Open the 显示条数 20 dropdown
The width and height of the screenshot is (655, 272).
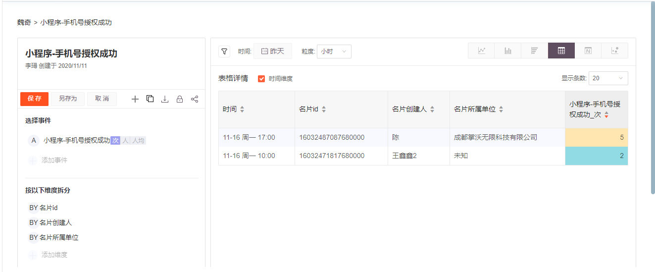(608, 78)
